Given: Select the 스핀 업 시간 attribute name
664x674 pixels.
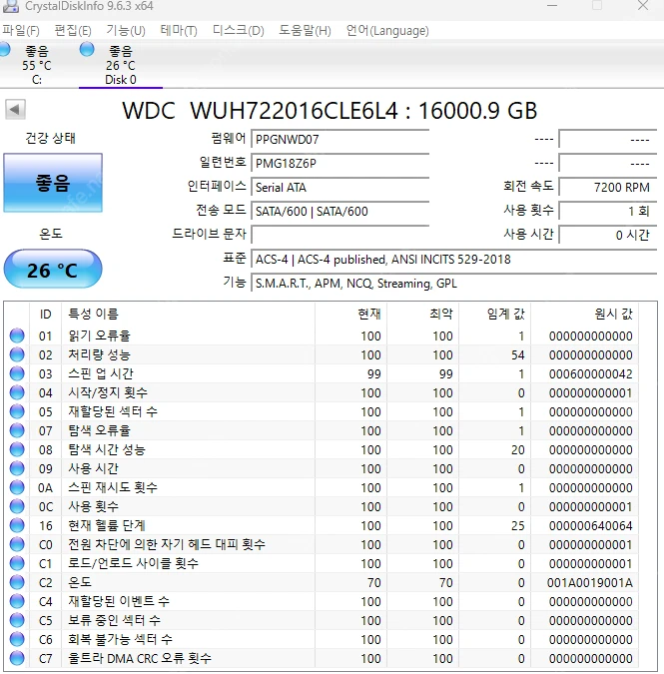Looking at the screenshot, I should [101, 373].
